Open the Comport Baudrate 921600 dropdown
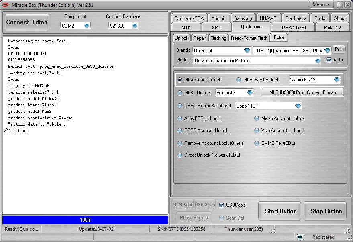Viewport: 353px width, 242px height. click(x=135, y=26)
